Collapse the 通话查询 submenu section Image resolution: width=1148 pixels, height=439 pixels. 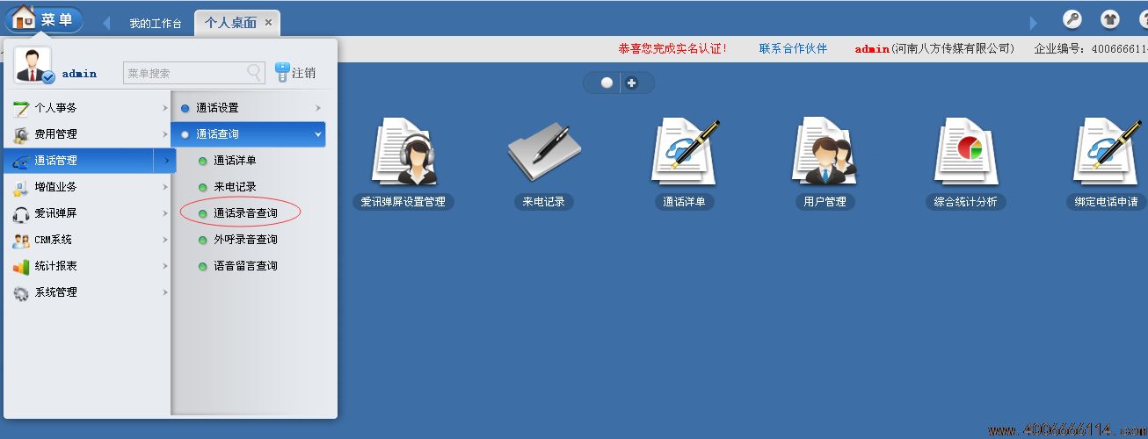point(250,134)
